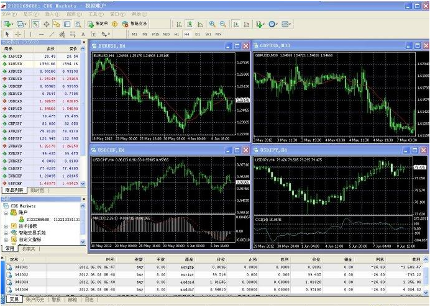Expand the 智能交易系统 tree node
Viewport: 430px width, 306px height.
(x=6, y=233)
